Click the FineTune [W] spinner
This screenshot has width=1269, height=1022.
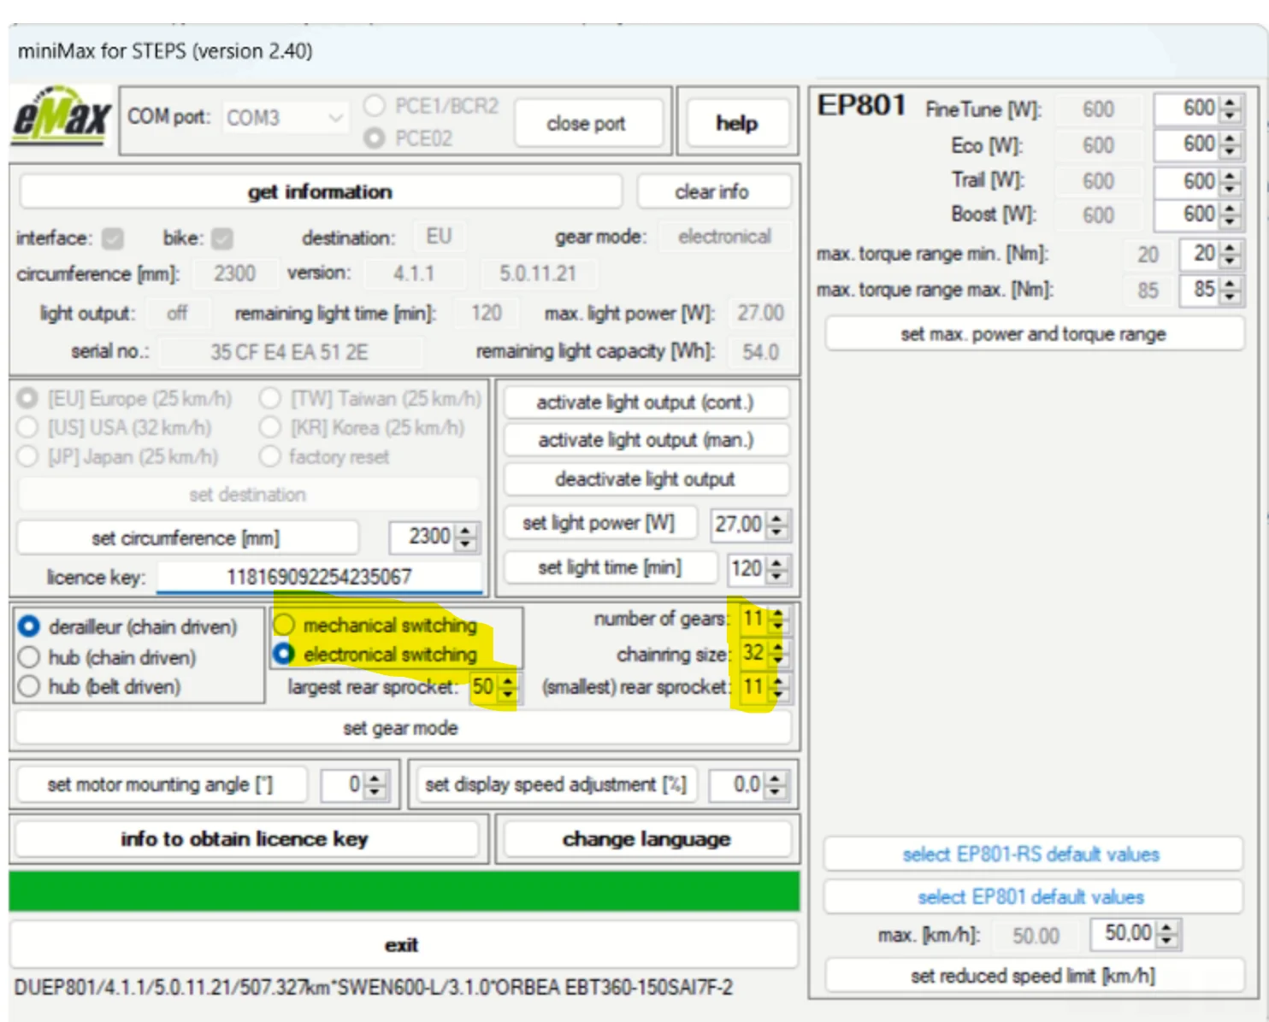click(x=1197, y=109)
